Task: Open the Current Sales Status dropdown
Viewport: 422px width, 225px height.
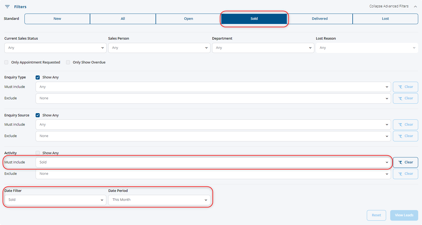Action: click(x=55, y=48)
